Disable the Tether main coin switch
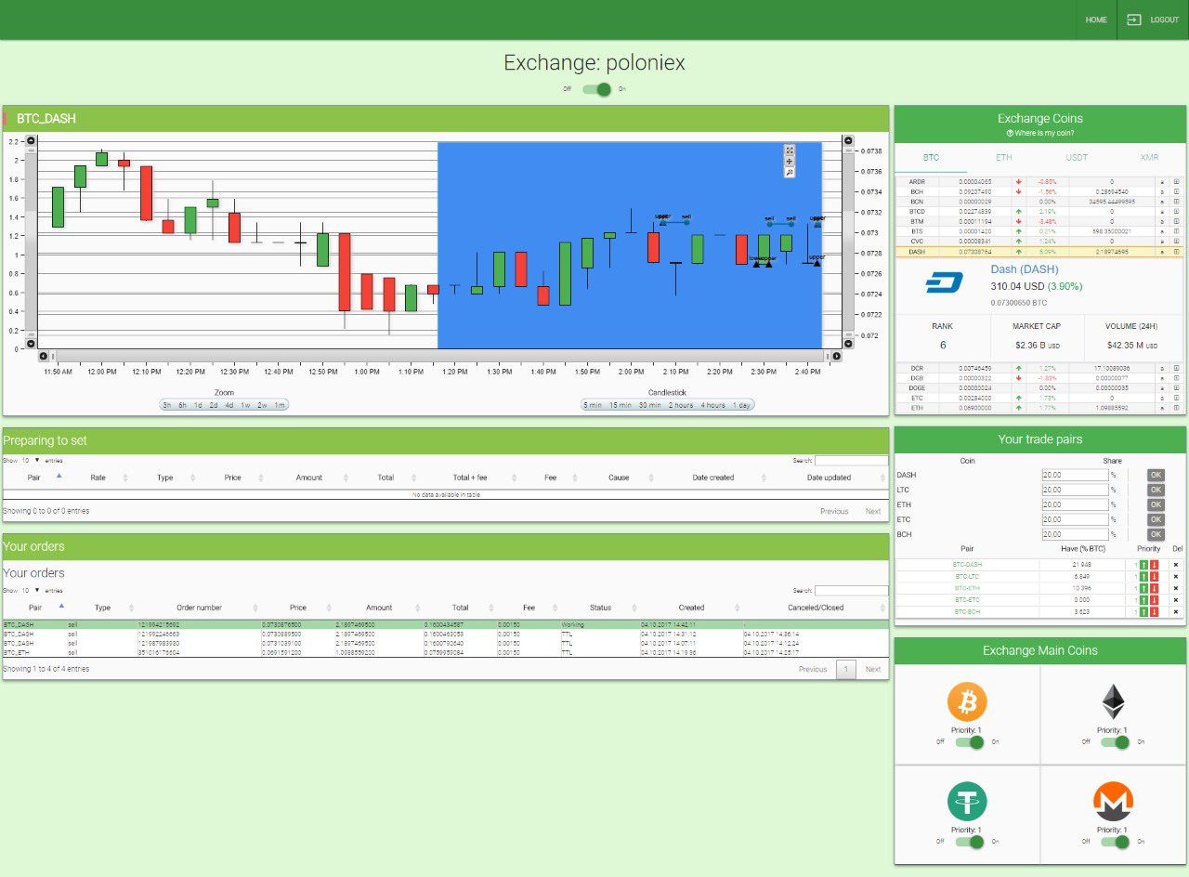 pyautogui.click(x=969, y=841)
